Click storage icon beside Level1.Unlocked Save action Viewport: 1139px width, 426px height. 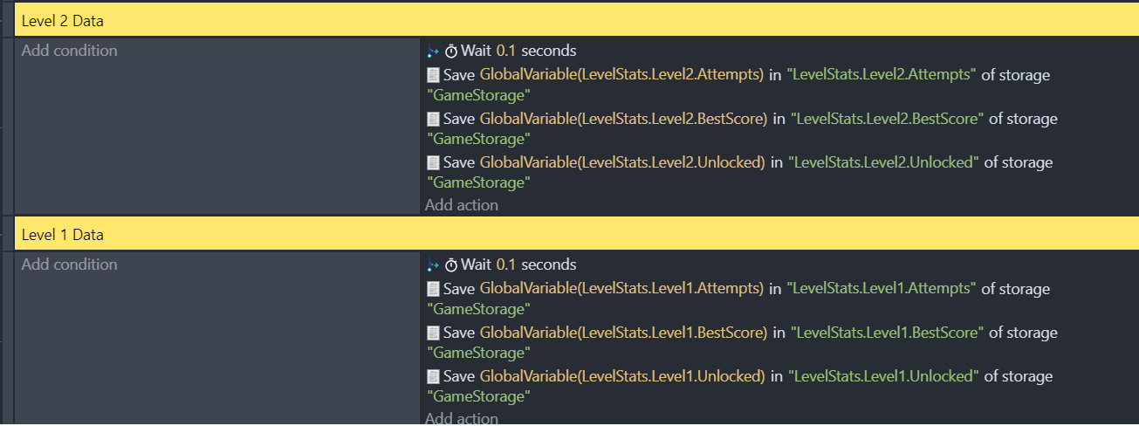click(x=433, y=376)
